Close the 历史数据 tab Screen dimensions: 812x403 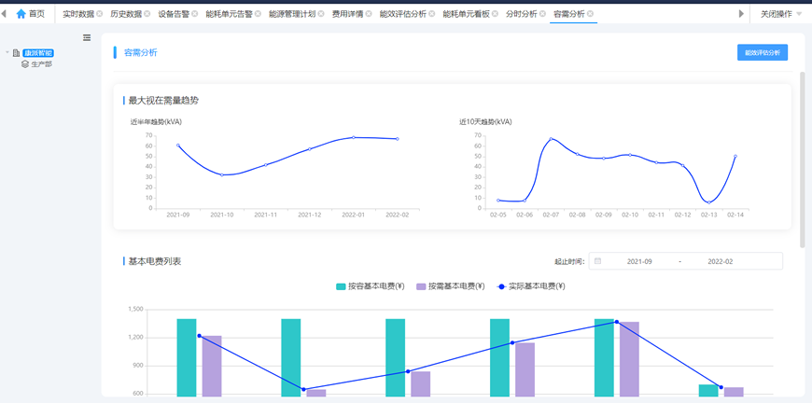point(147,14)
